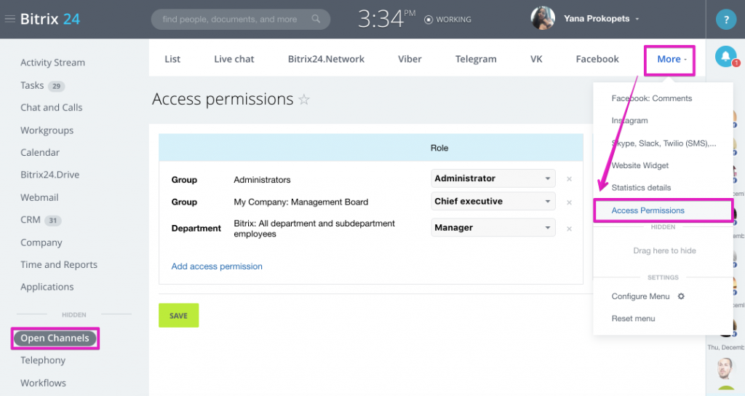Open the VK tab

tap(536, 59)
